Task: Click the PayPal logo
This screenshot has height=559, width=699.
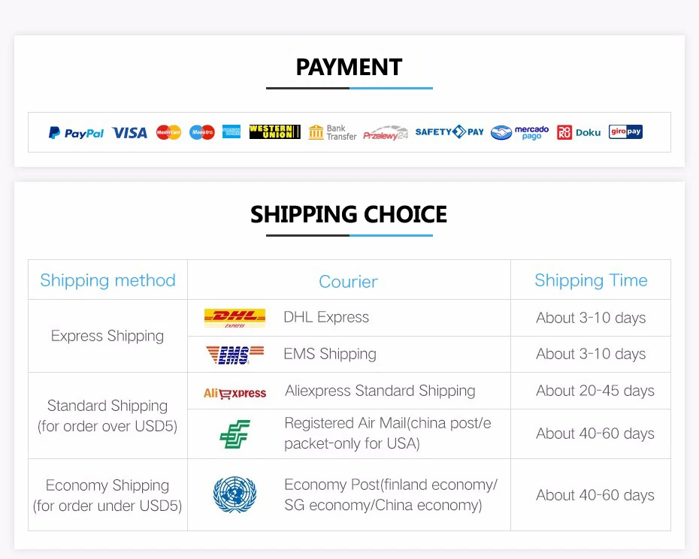Action: (76, 133)
